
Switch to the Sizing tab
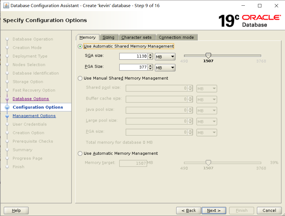(109, 37)
